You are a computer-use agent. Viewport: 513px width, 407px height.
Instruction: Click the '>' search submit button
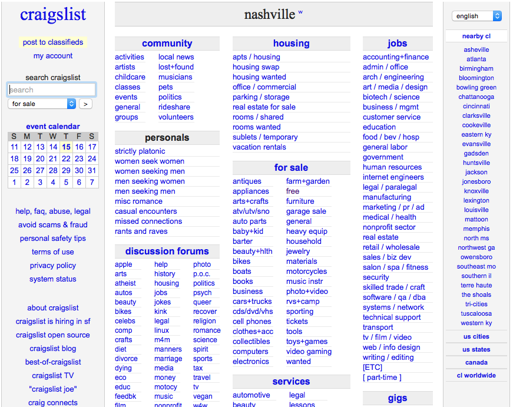coord(85,104)
